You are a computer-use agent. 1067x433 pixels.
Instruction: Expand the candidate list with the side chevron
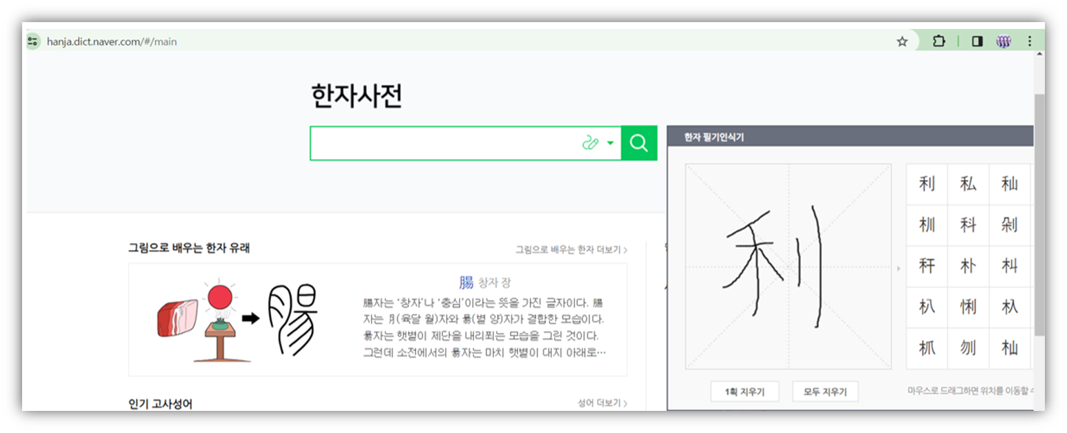coord(898,267)
